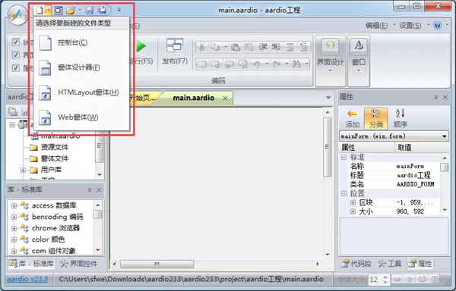
Task: Click the green Run (F5) arrow
Action: [141, 46]
